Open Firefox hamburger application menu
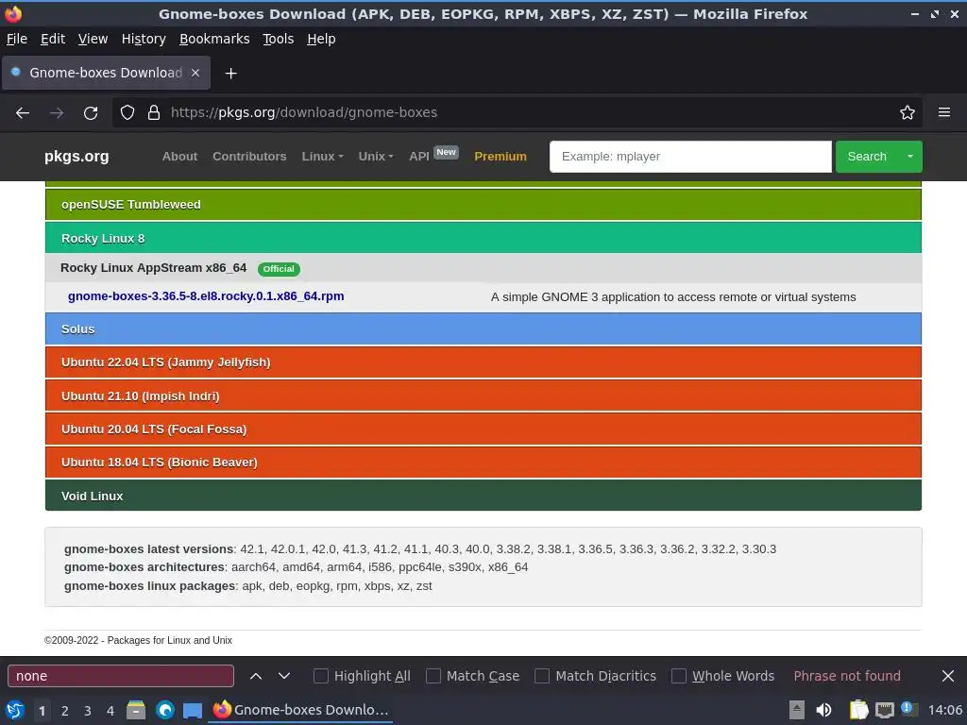The image size is (967, 725). [x=944, y=112]
